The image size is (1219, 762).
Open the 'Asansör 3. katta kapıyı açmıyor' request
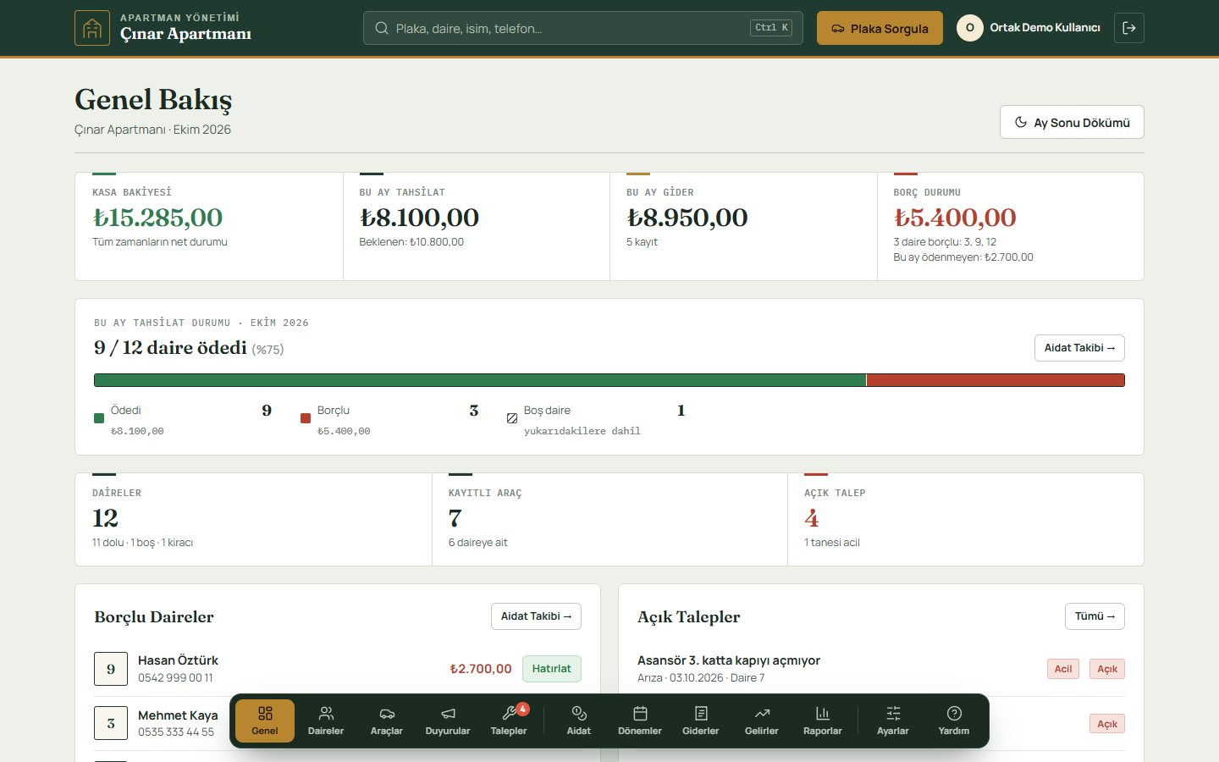click(x=729, y=660)
